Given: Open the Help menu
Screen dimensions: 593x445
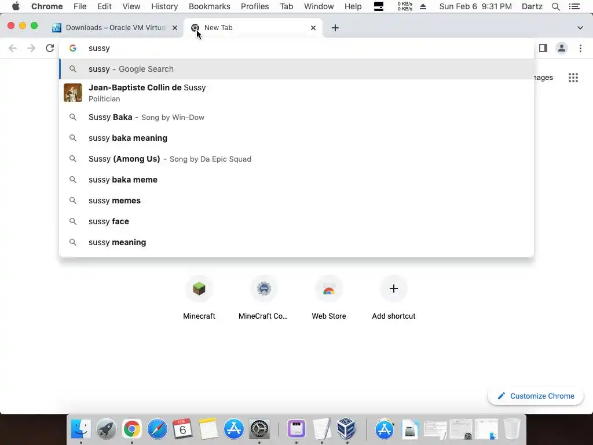Looking at the screenshot, I should click(x=353, y=6).
